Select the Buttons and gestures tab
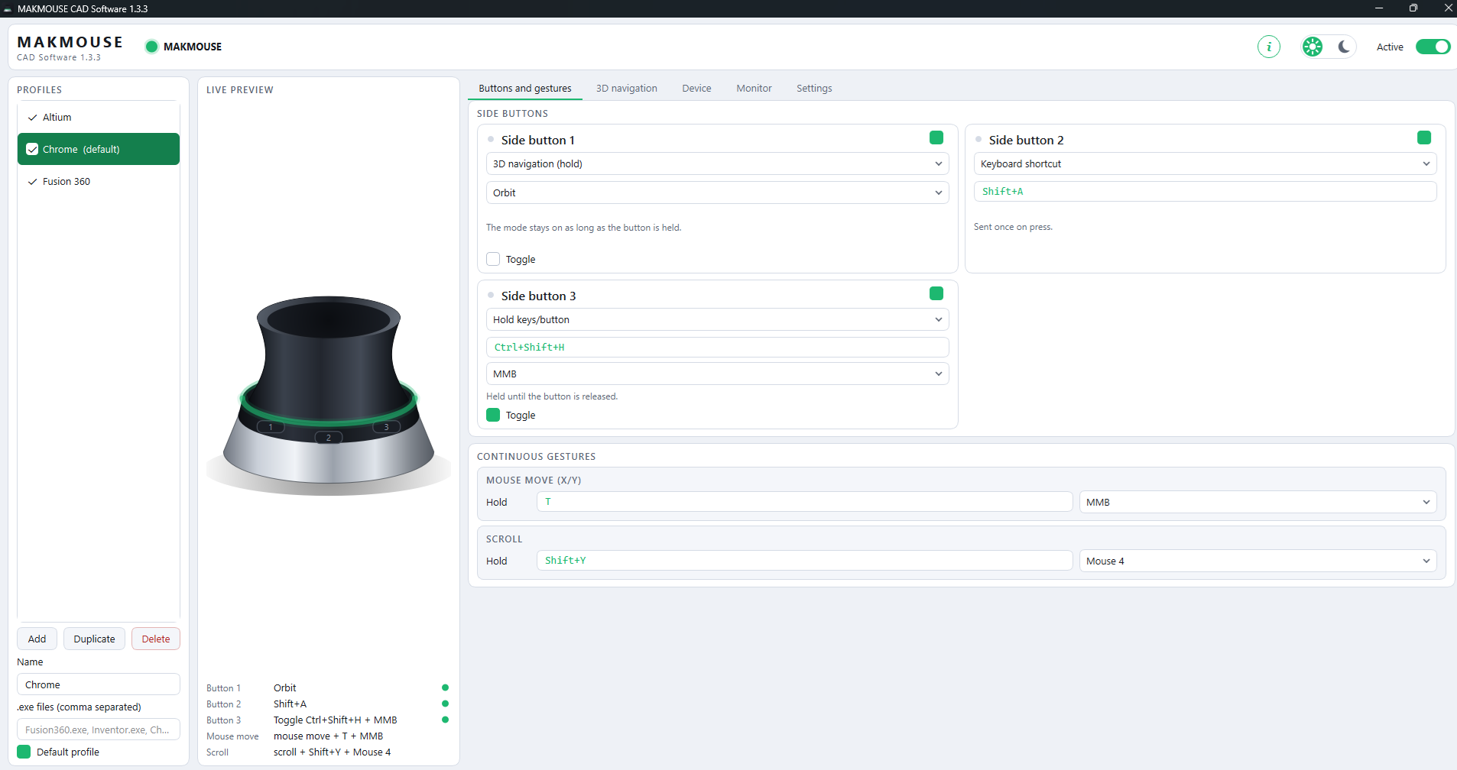Screen dimensions: 1457x770 click(525, 89)
